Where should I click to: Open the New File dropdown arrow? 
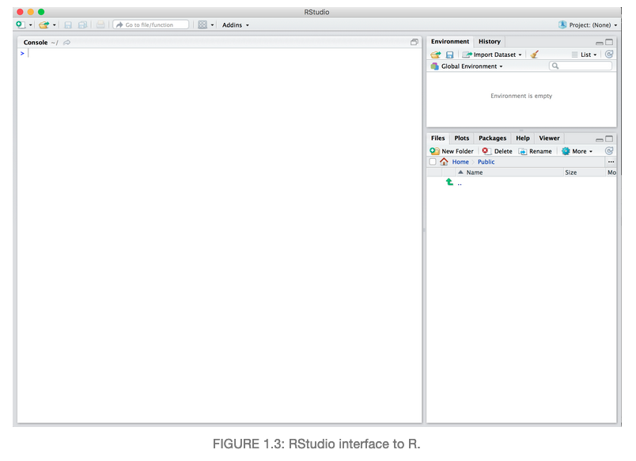click(30, 25)
